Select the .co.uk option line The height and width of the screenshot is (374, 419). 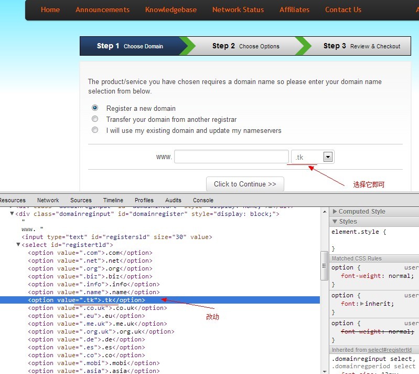[x=97, y=308]
